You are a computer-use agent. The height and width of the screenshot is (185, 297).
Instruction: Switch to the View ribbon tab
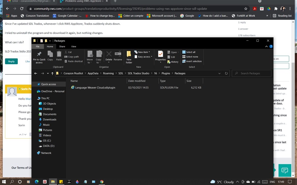[x=74, y=46]
